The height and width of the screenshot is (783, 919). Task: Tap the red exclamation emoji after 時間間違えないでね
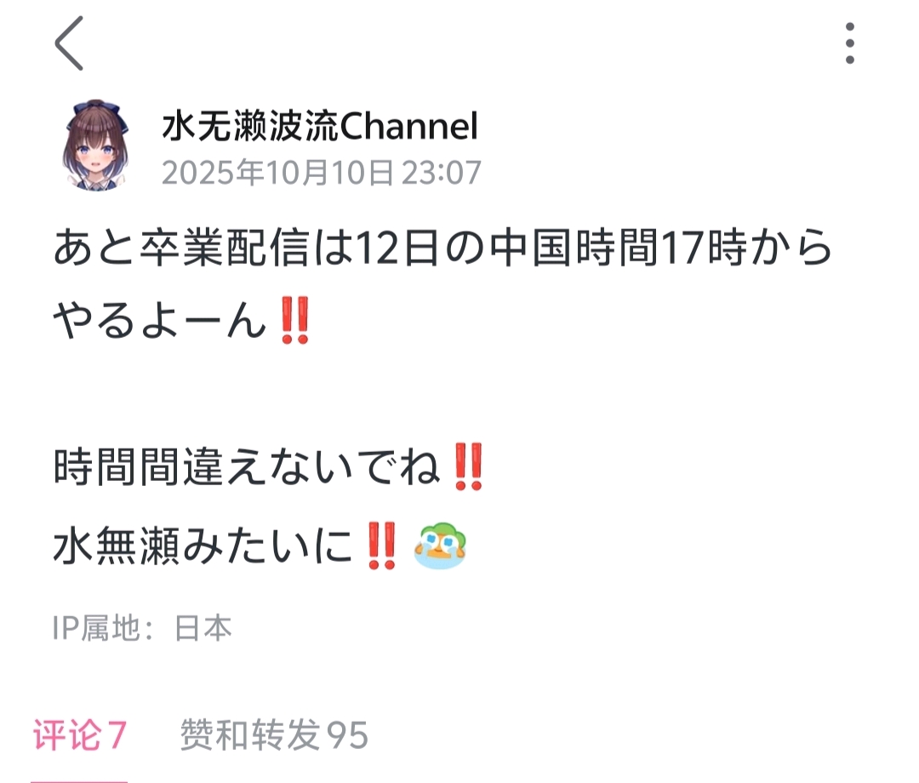468,466
